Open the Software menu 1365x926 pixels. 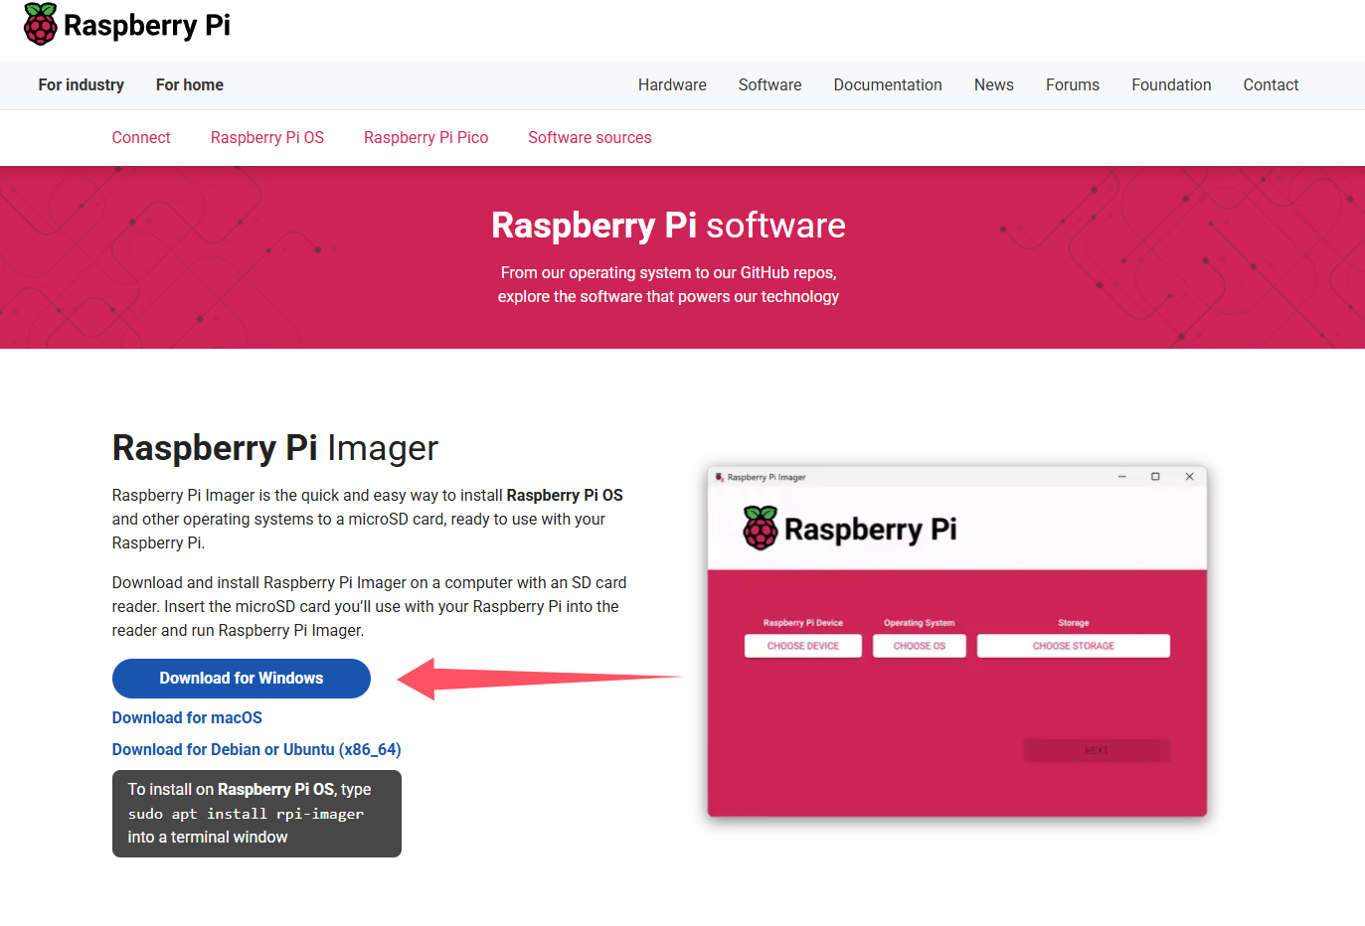click(x=769, y=85)
